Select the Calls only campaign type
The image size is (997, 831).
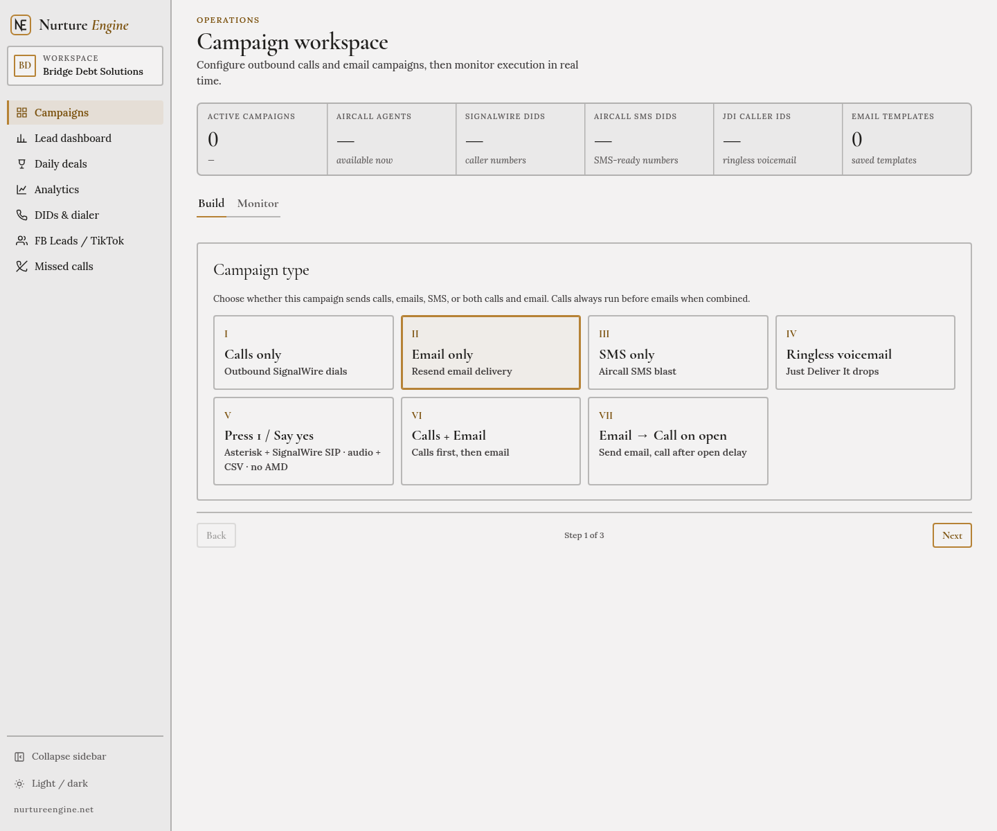[x=303, y=352]
